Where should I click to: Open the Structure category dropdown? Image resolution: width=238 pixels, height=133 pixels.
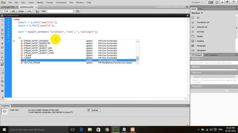click(197, 13)
